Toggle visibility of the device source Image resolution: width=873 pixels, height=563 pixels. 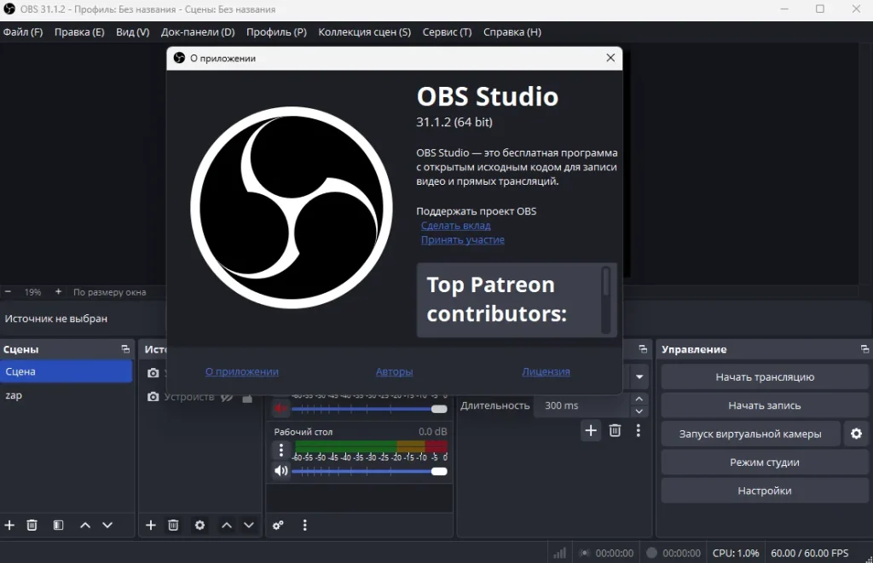pos(227,397)
